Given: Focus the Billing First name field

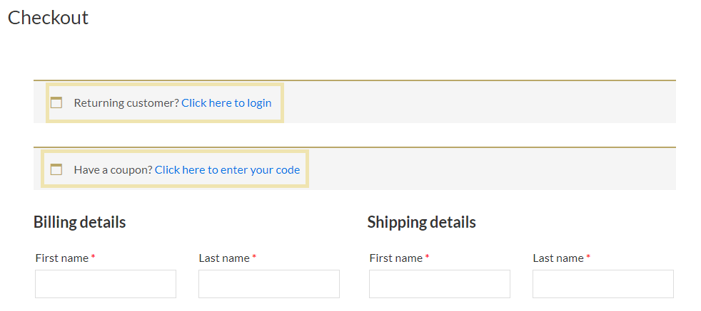Looking at the screenshot, I should click(106, 284).
